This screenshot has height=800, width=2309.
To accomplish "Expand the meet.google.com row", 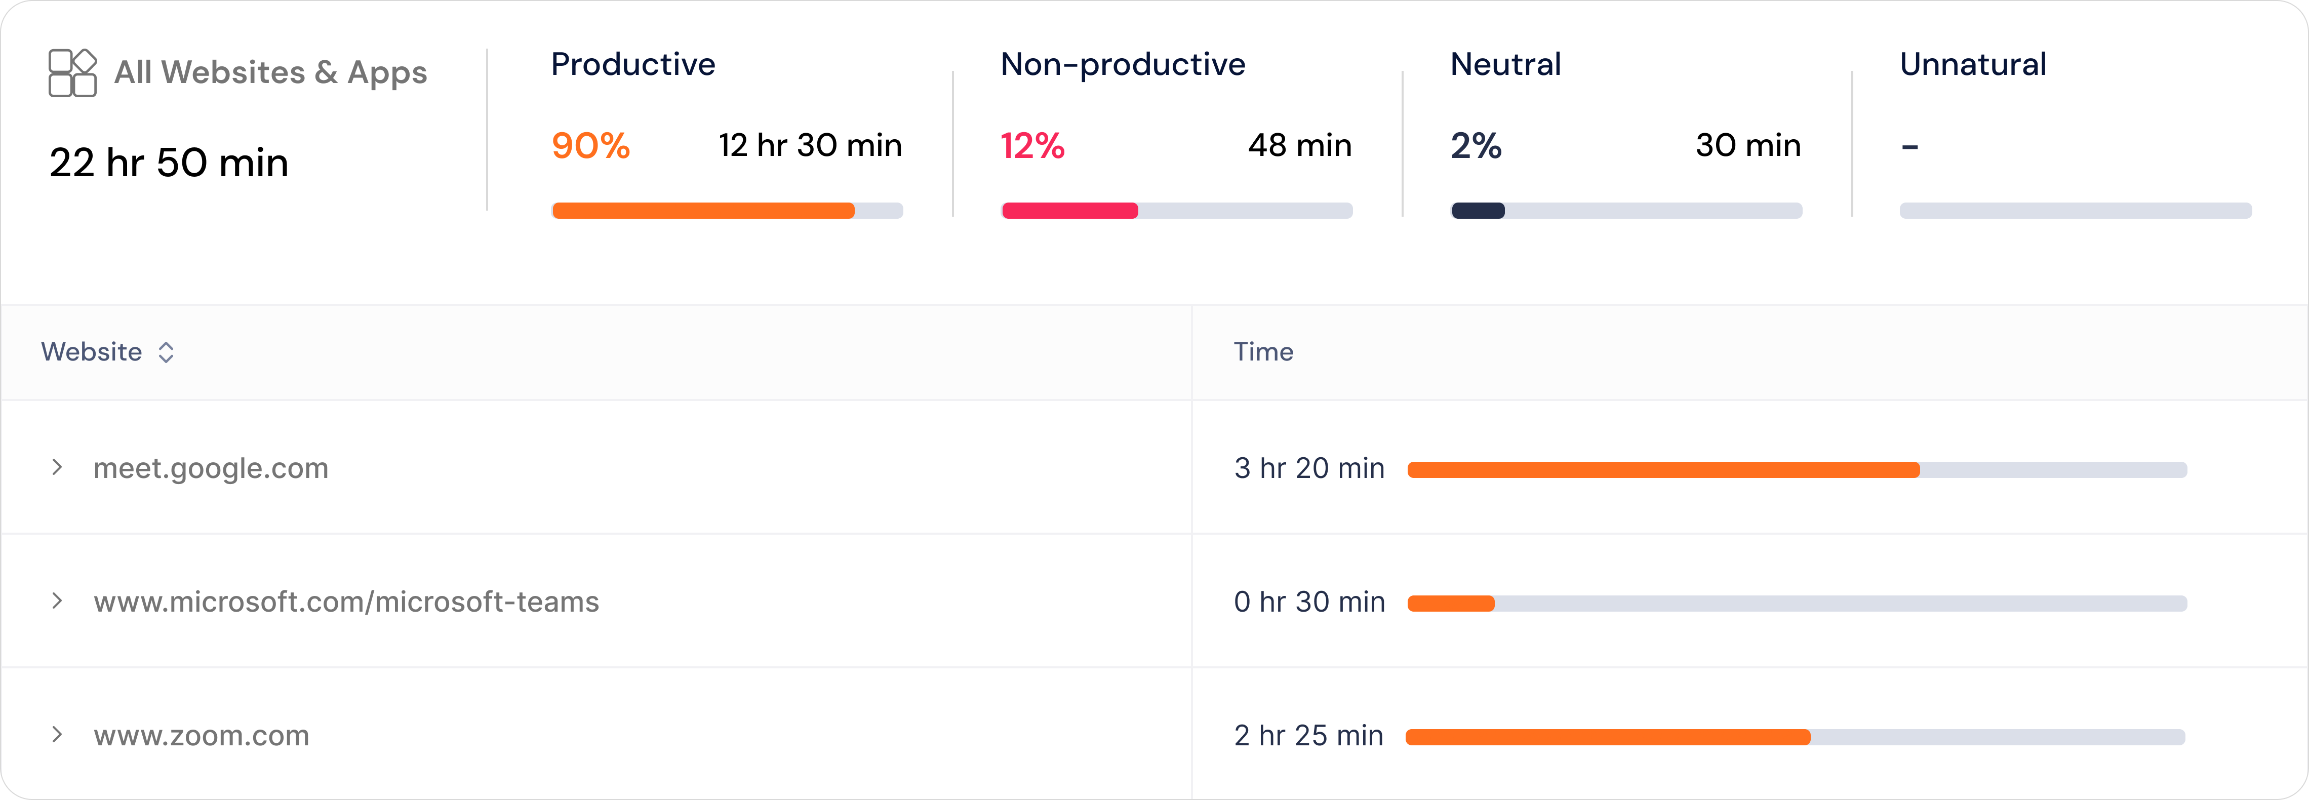I will [57, 468].
